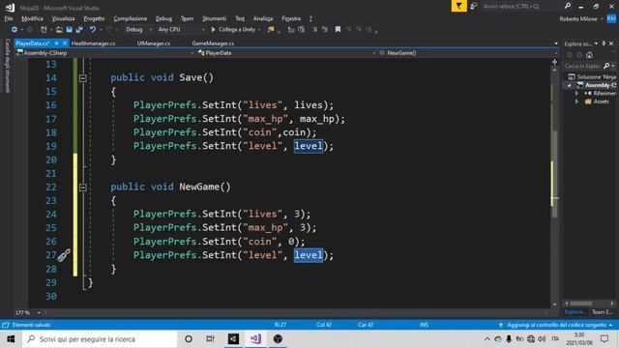Open the File menu
The image size is (619, 348).
(x=9, y=18)
